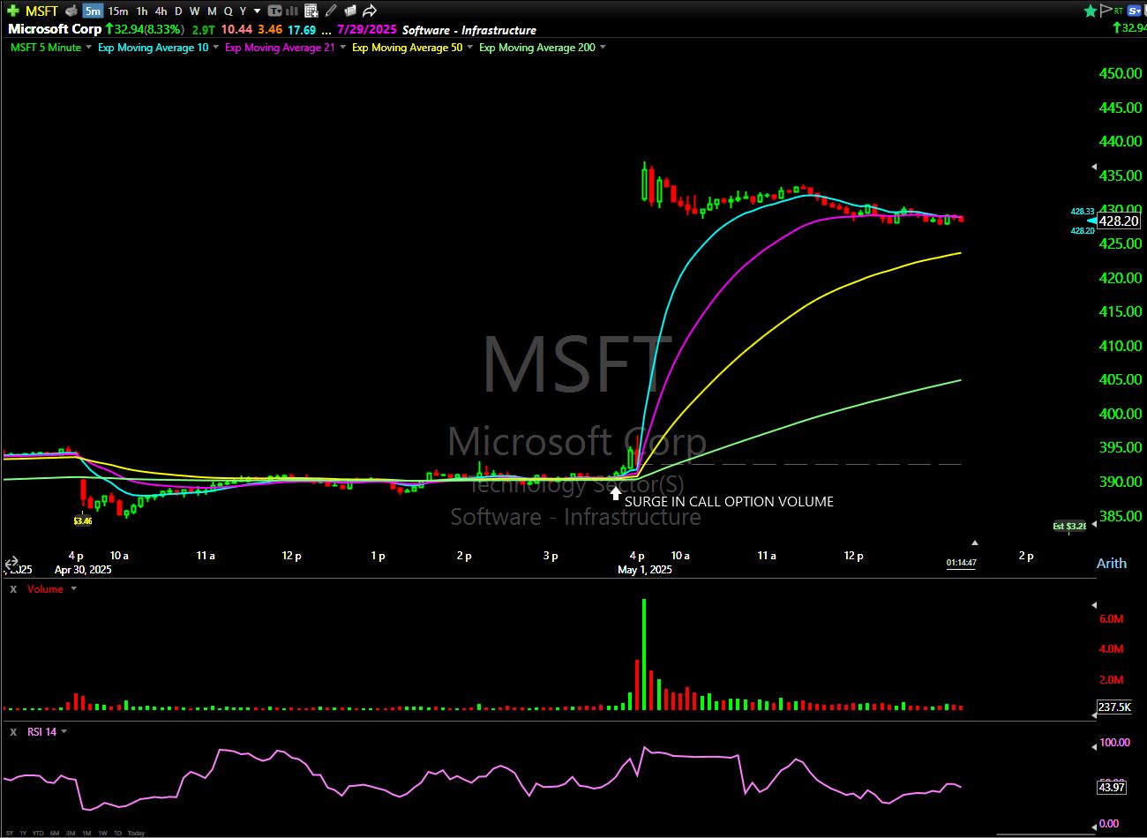Switch to the Daily (D) timeframe
The width and height of the screenshot is (1147, 838).
[178, 11]
